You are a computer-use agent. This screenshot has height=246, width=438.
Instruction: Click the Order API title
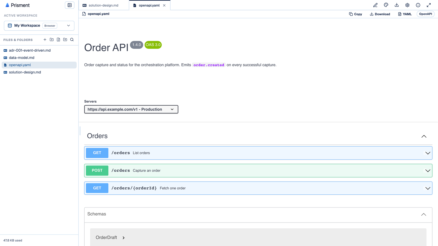tap(106, 48)
